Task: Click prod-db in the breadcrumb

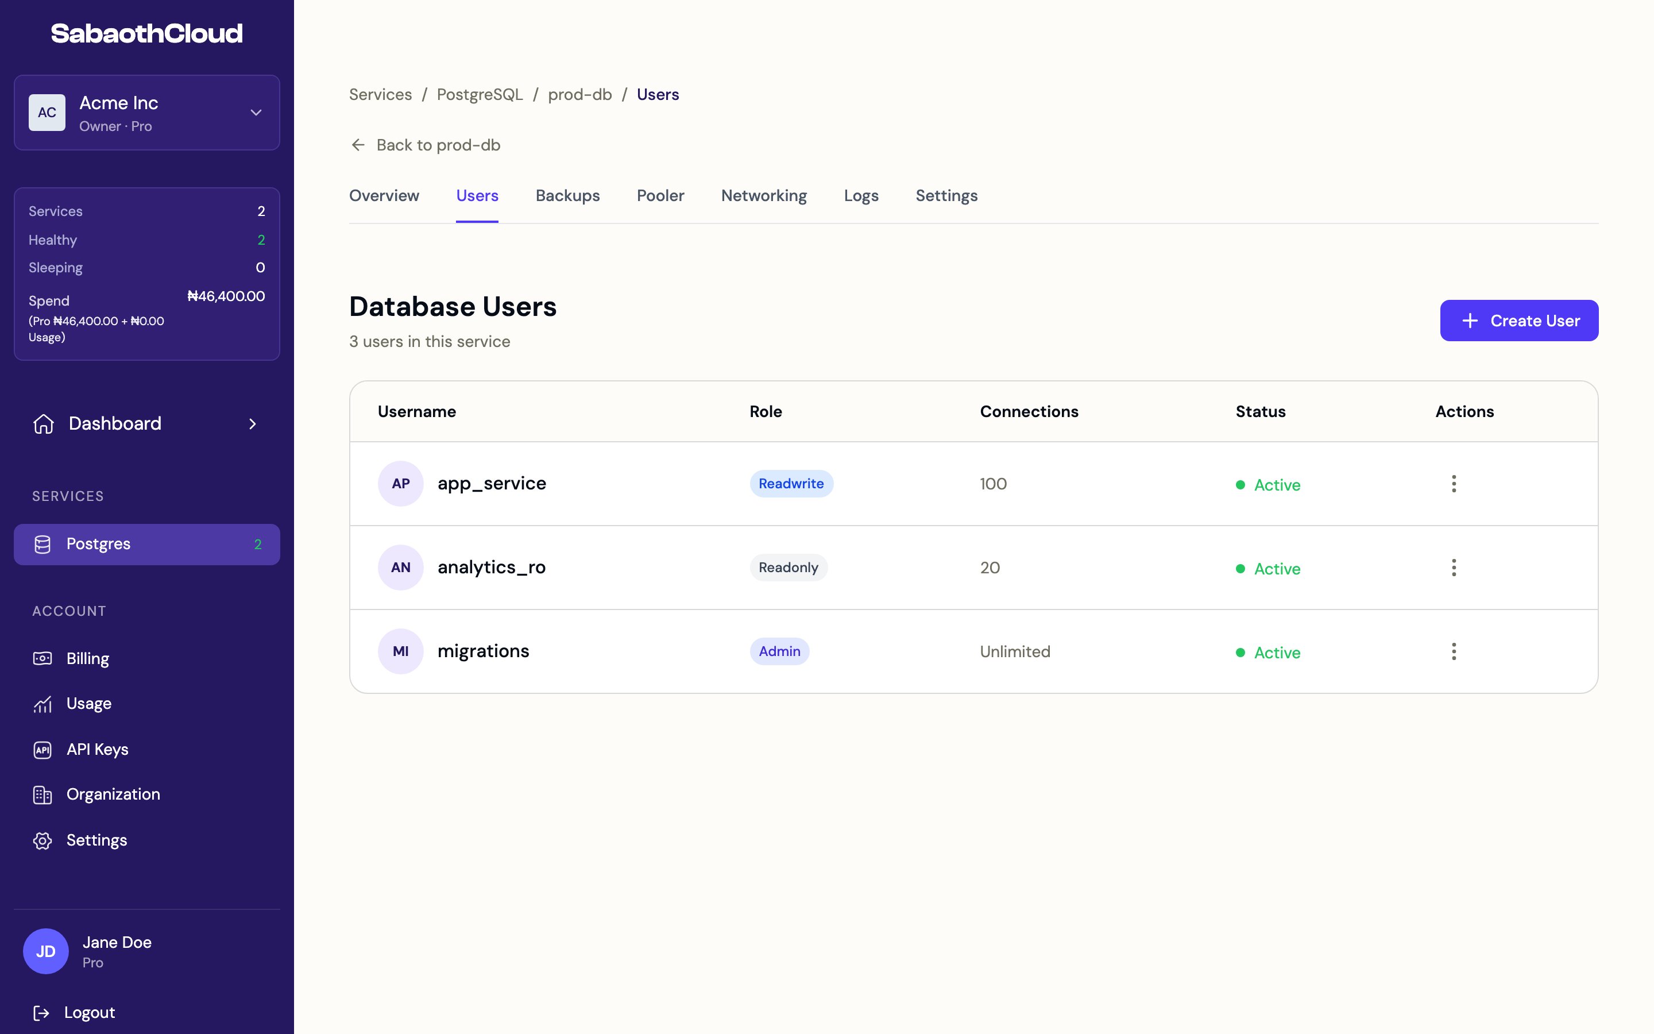Action: [x=579, y=94]
